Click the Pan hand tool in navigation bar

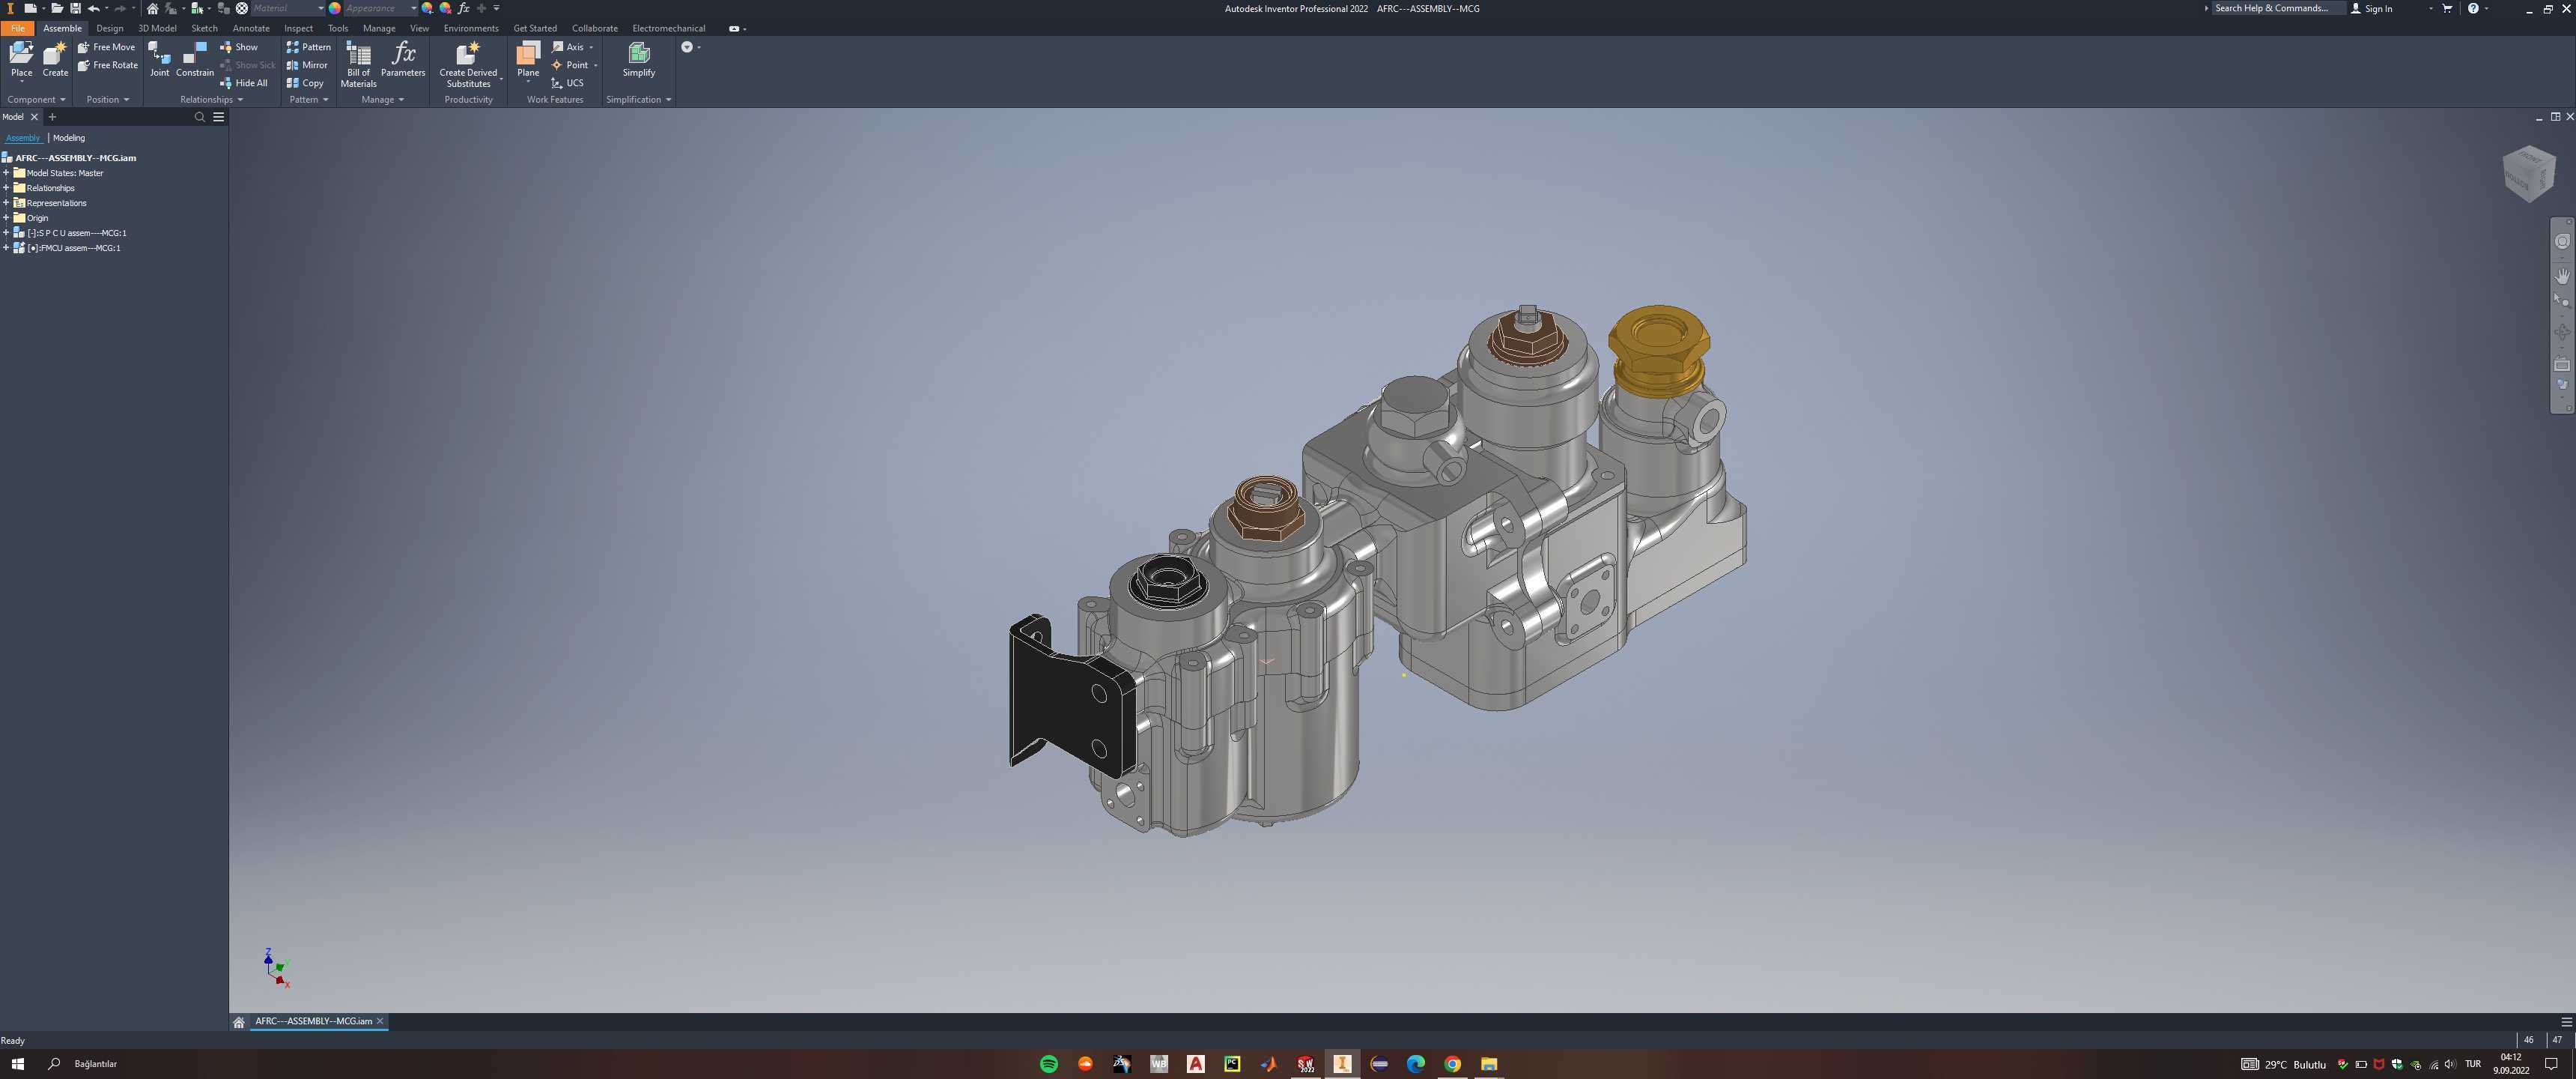tap(2562, 275)
